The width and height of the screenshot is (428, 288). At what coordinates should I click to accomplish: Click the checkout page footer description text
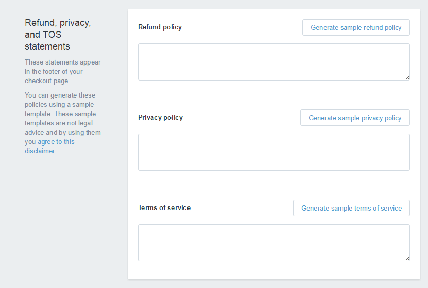62,71
